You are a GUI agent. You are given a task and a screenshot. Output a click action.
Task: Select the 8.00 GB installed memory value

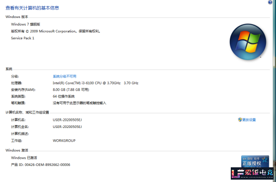point(71,90)
